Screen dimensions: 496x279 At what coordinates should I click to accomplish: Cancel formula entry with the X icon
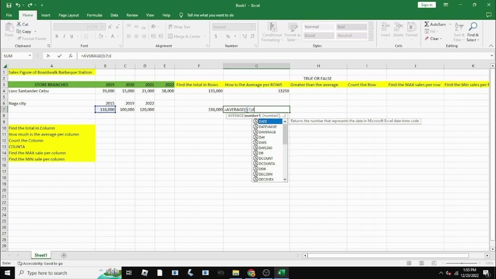[x=48, y=56]
